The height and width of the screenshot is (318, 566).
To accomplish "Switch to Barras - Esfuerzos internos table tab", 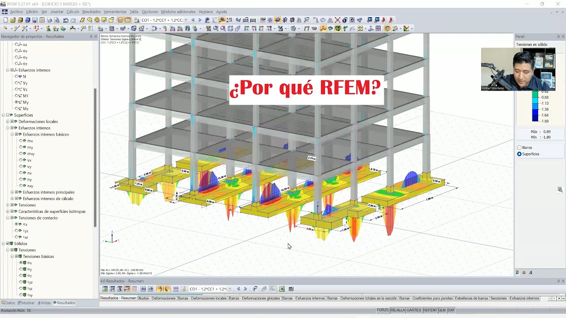I will click(303, 299).
